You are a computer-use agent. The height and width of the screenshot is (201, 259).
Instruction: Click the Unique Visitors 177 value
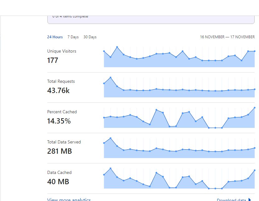tap(53, 60)
